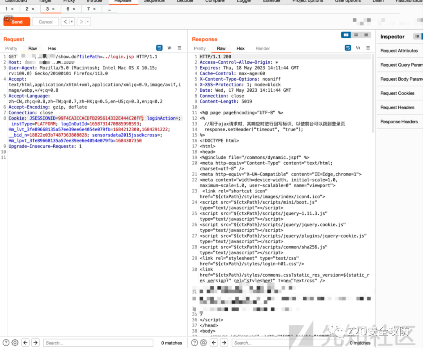Image resolution: width=423 pixels, height=350 pixels.
Task: Expand Request Attributes in Inspector
Action: (399, 51)
